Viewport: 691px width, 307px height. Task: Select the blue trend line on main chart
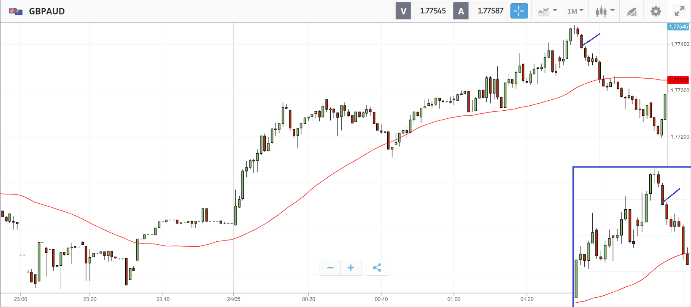pyautogui.click(x=591, y=40)
